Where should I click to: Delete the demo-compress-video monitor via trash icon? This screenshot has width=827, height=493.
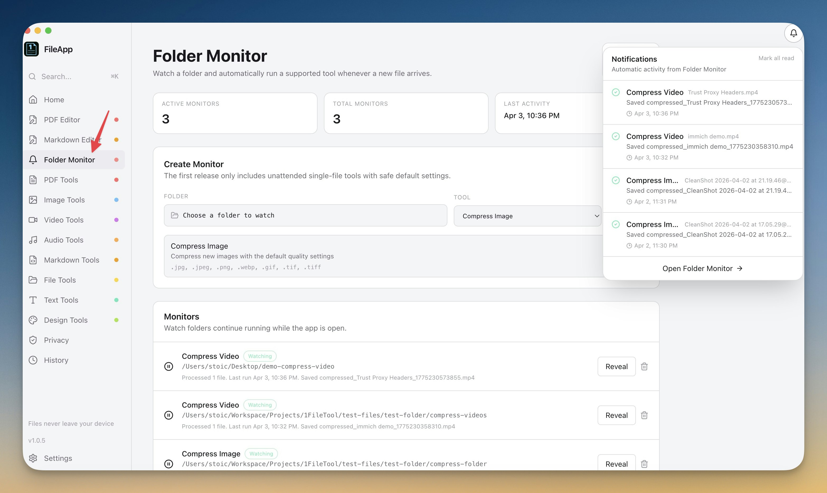point(644,366)
